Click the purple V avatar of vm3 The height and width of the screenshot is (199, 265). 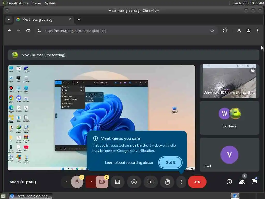click(229, 155)
